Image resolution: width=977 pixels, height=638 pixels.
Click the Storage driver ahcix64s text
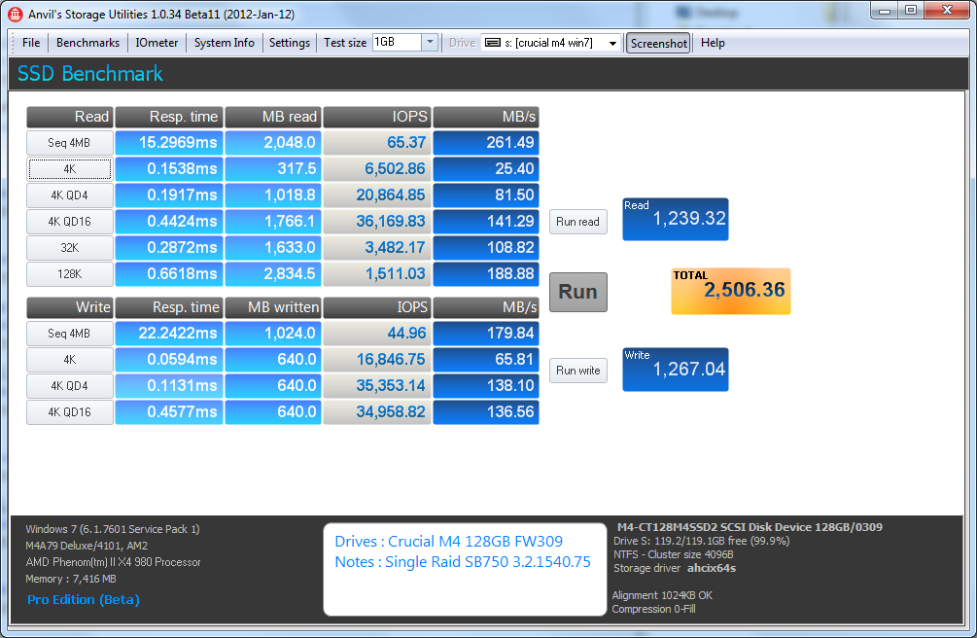click(675, 568)
